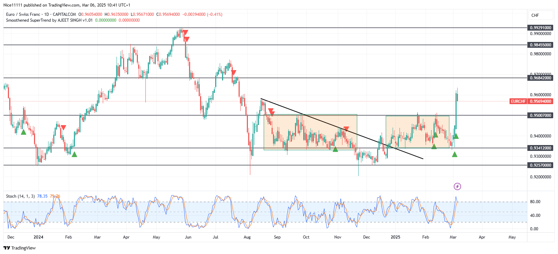Click the Smoothened SuperTrend indicator legend
The height and width of the screenshot is (254, 558).
[x=49, y=20]
